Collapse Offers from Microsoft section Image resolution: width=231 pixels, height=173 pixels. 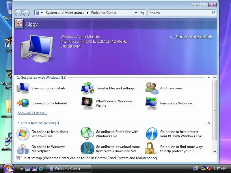click(208, 123)
